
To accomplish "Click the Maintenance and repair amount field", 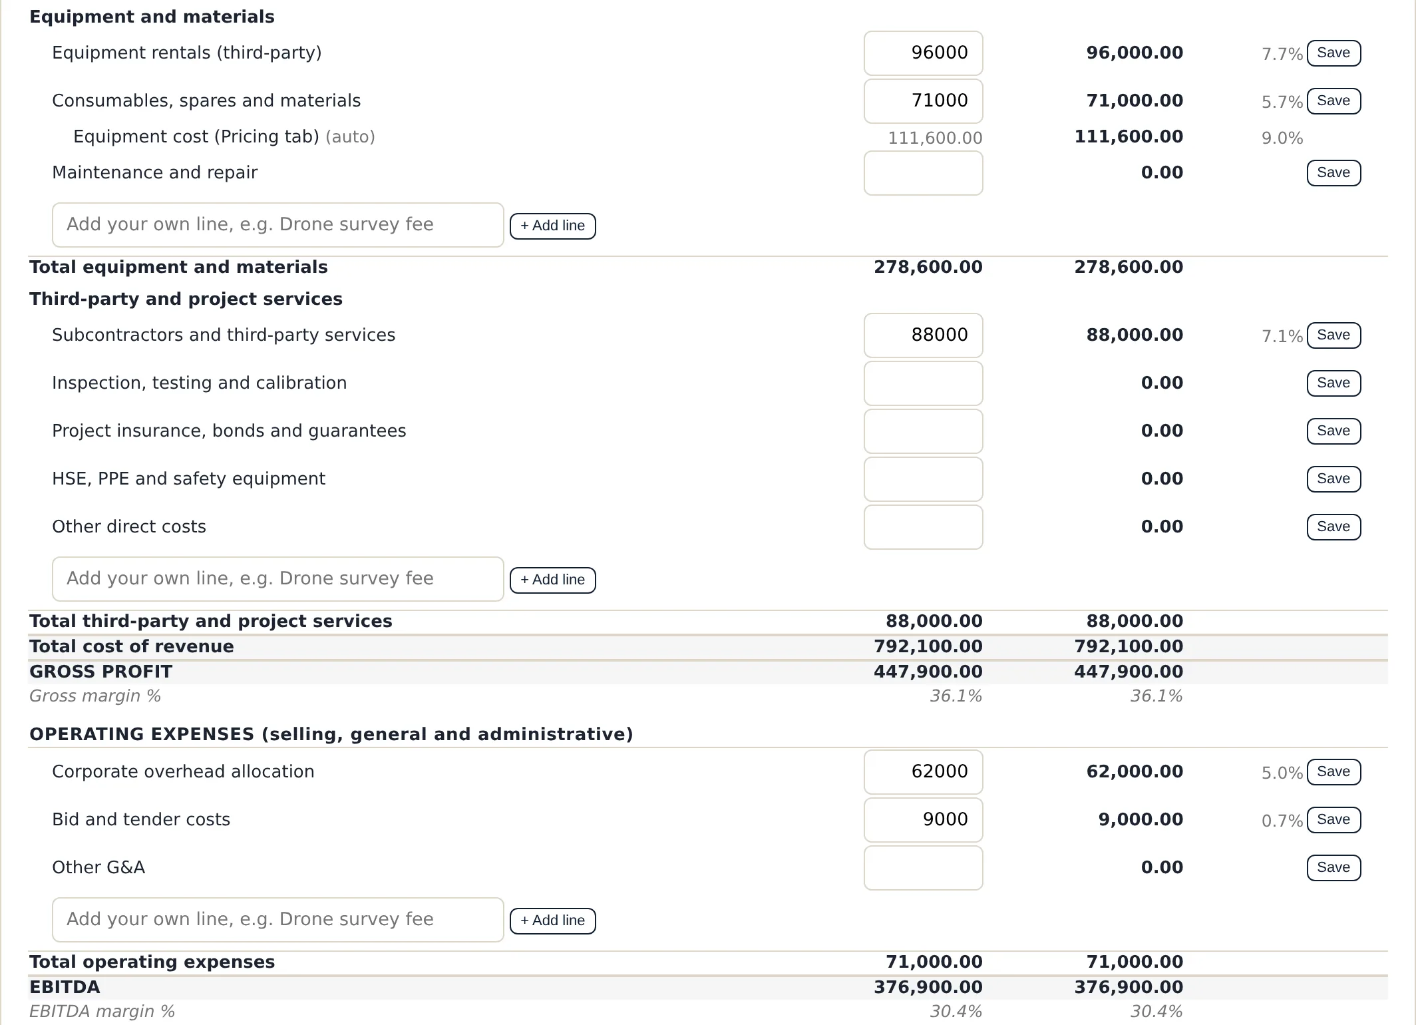I will (923, 173).
